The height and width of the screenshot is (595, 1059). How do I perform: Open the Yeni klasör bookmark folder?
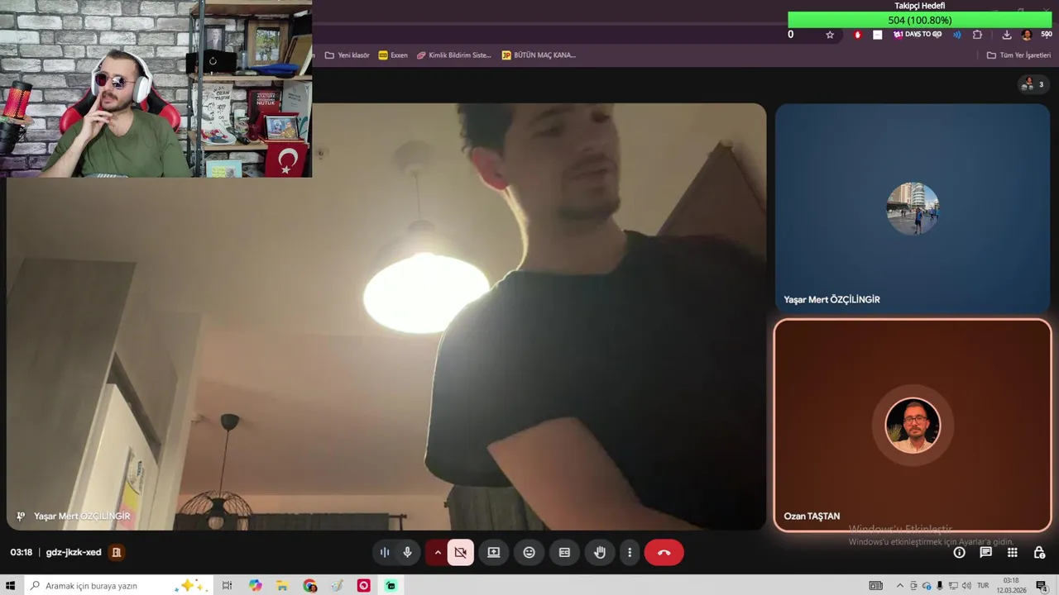coord(347,55)
